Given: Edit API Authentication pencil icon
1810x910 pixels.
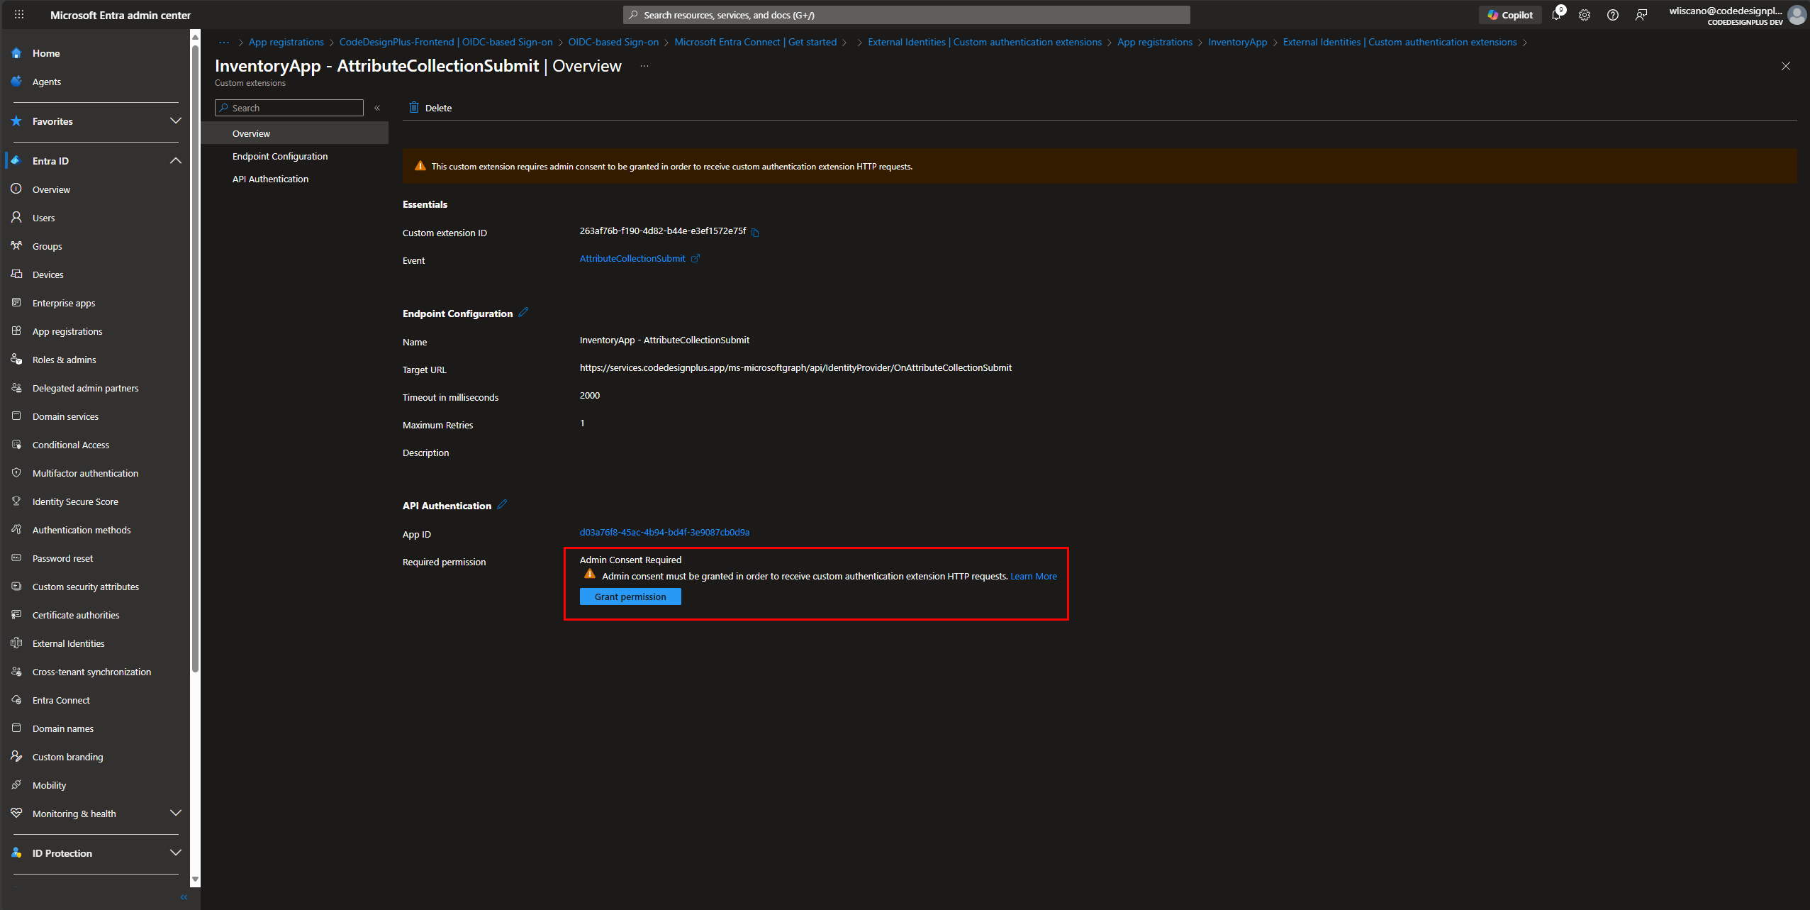Looking at the screenshot, I should pyautogui.click(x=502, y=504).
